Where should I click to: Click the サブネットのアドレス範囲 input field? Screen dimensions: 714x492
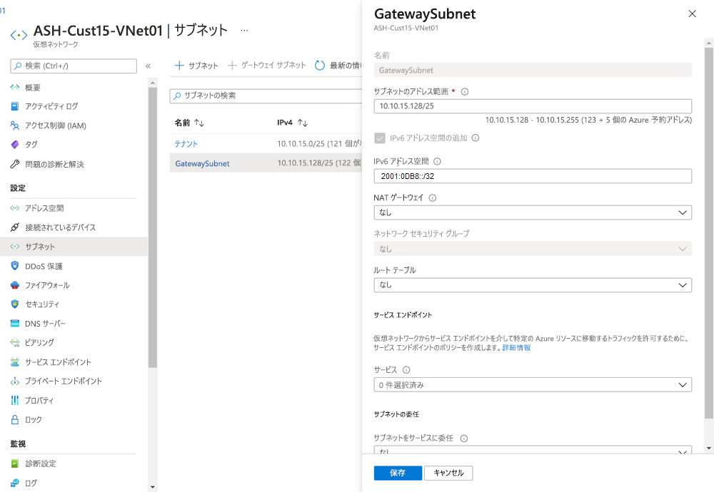point(531,106)
